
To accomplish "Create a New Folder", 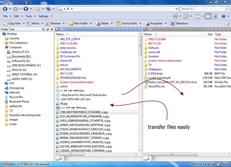I will point(78,24).
